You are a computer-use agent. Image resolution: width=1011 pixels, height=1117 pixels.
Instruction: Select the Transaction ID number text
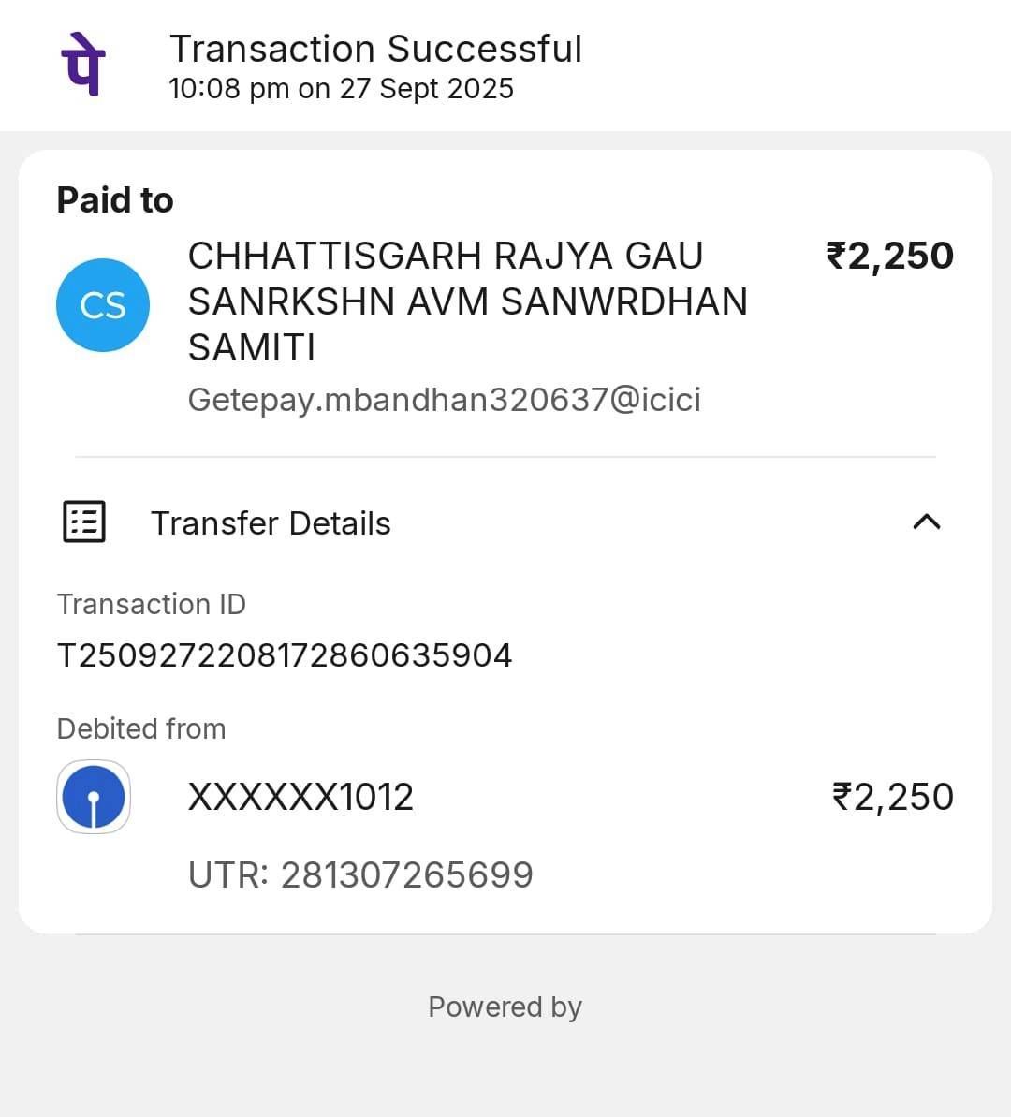(x=285, y=655)
